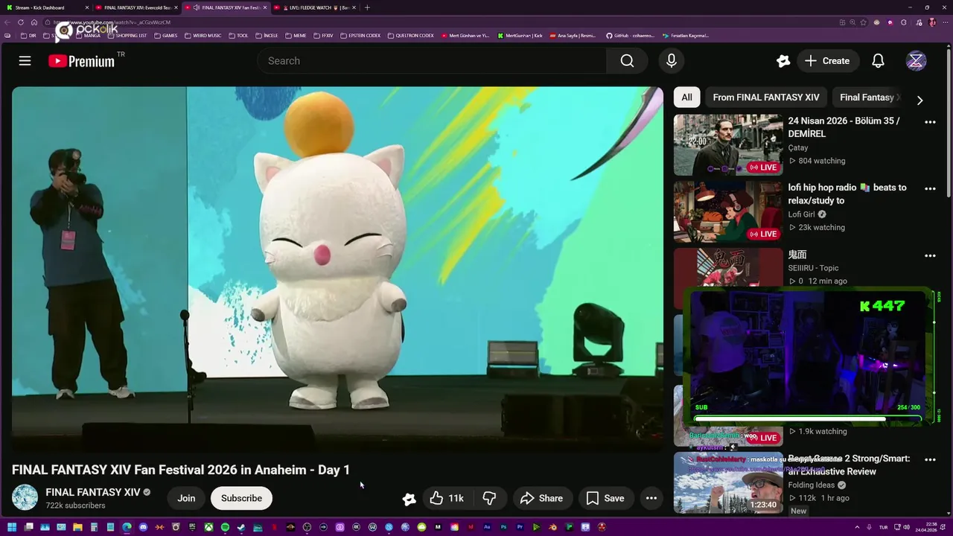Click the 722k subscribers text
Image resolution: width=953 pixels, height=536 pixels.
[x=75, y=505]
